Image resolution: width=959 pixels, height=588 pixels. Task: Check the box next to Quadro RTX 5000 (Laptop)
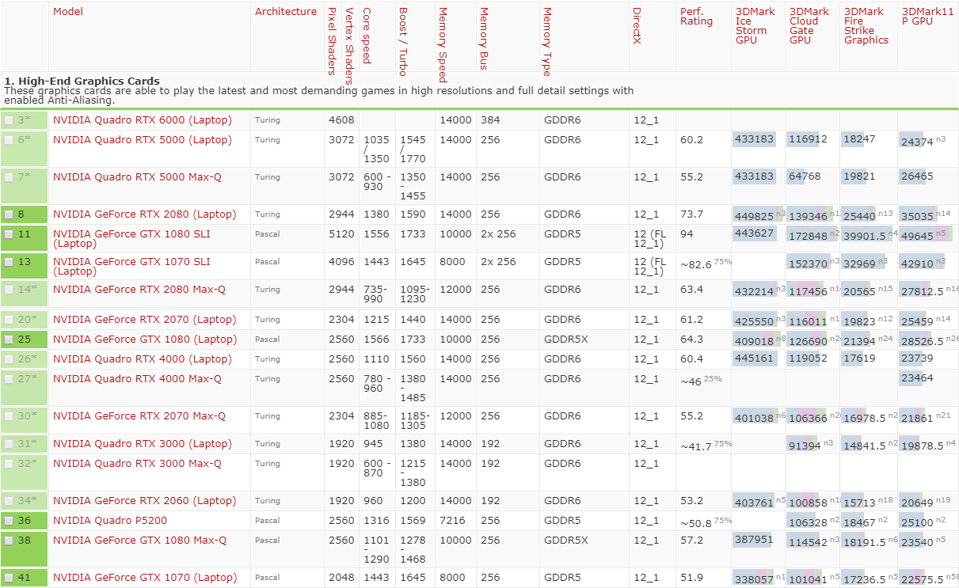[9, 140]
